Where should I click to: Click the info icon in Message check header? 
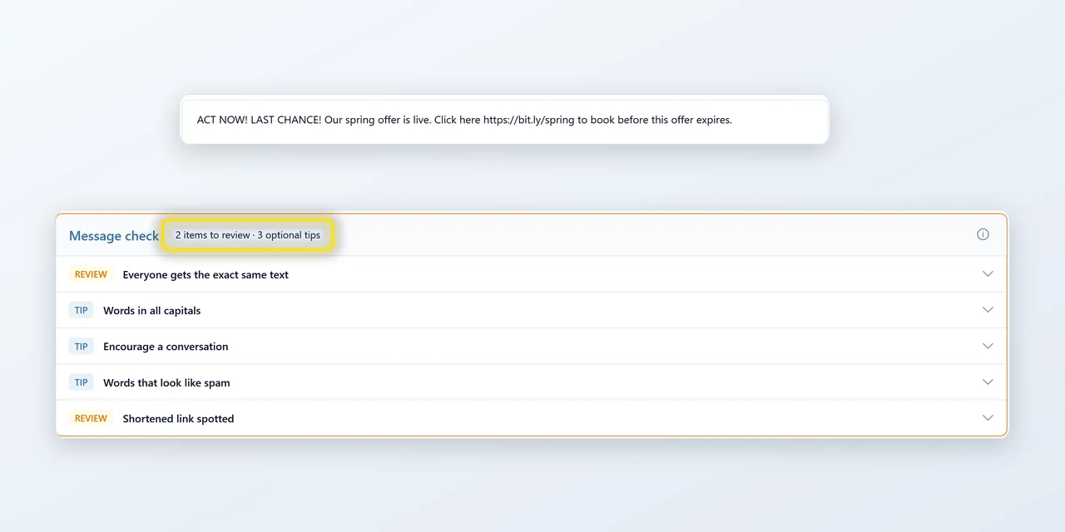pyautogui.click(x=983, y=234)
